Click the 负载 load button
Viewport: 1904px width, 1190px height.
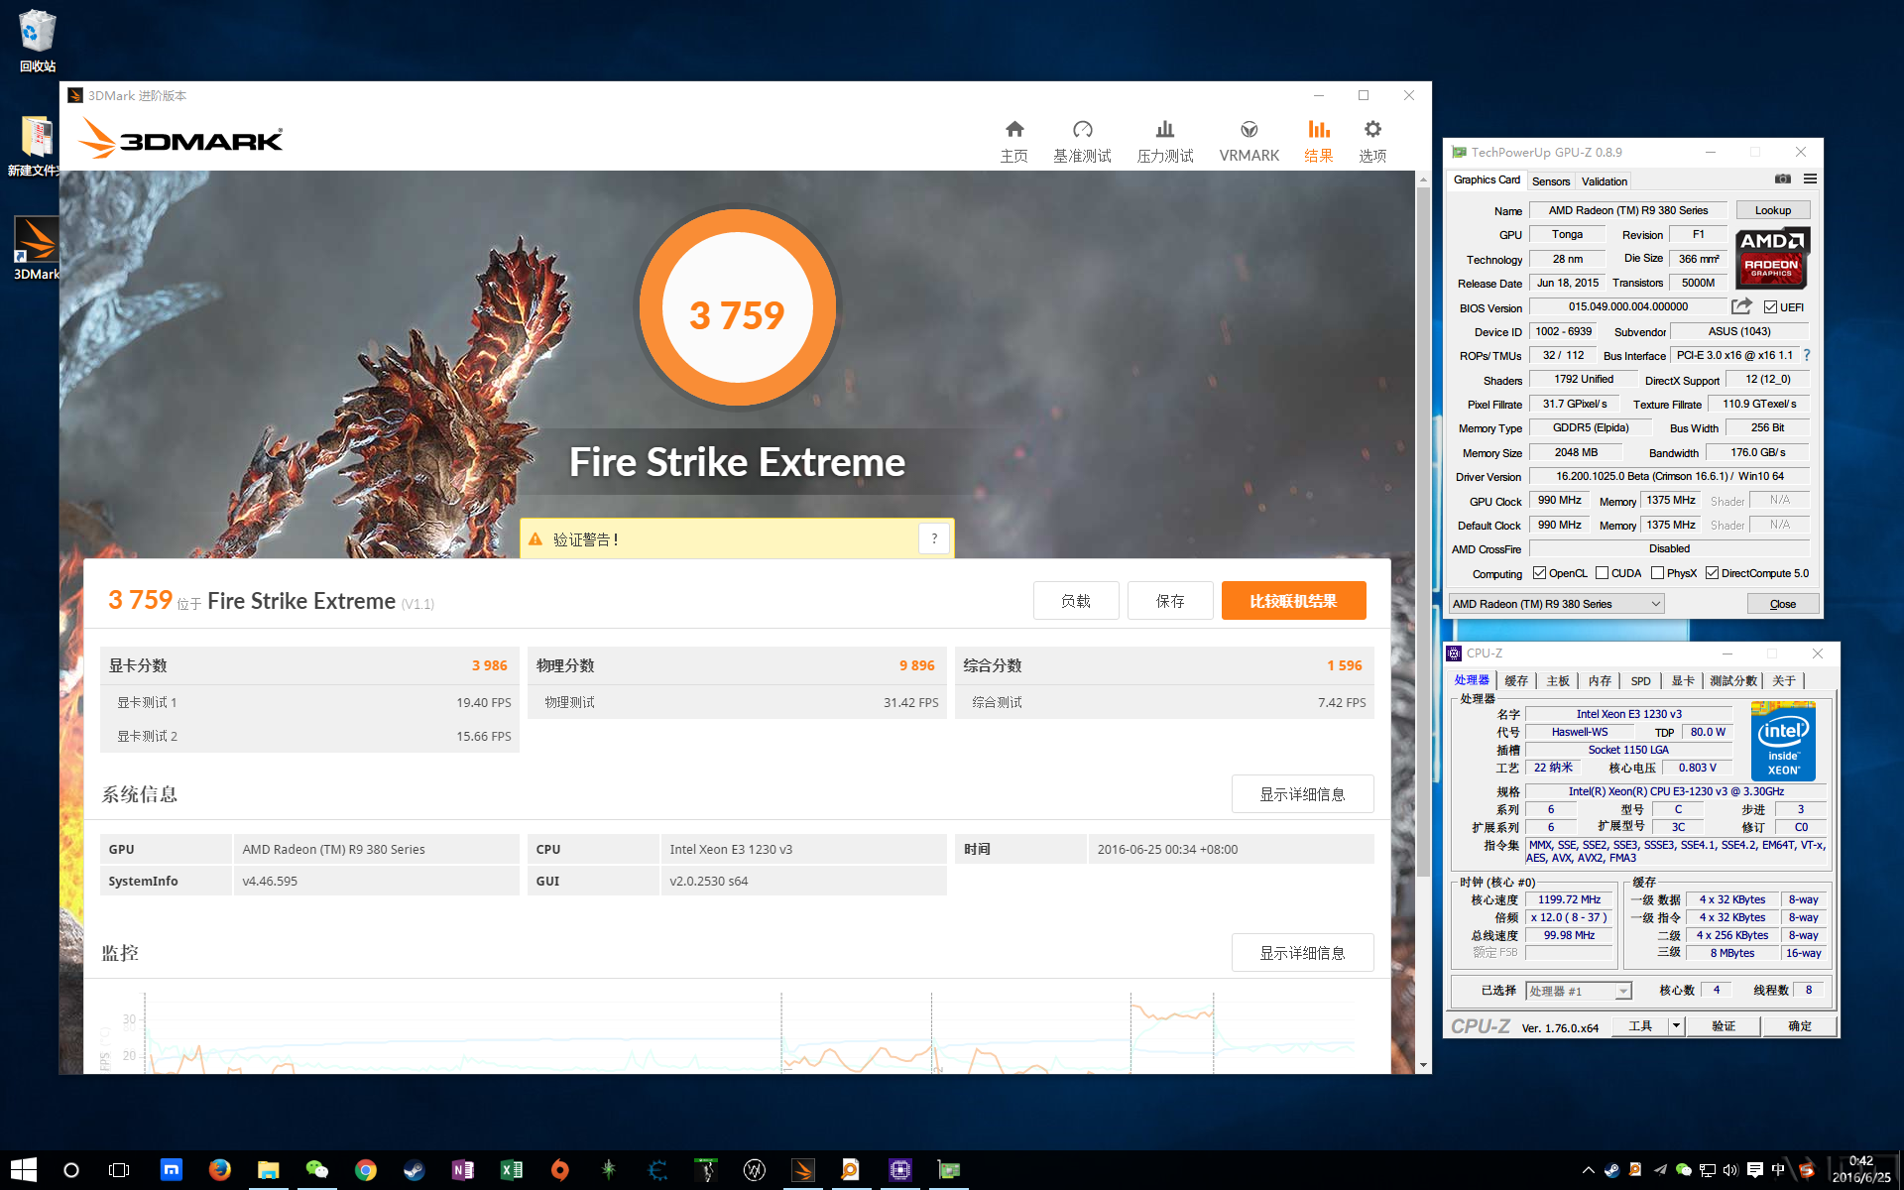point(1076,601)
